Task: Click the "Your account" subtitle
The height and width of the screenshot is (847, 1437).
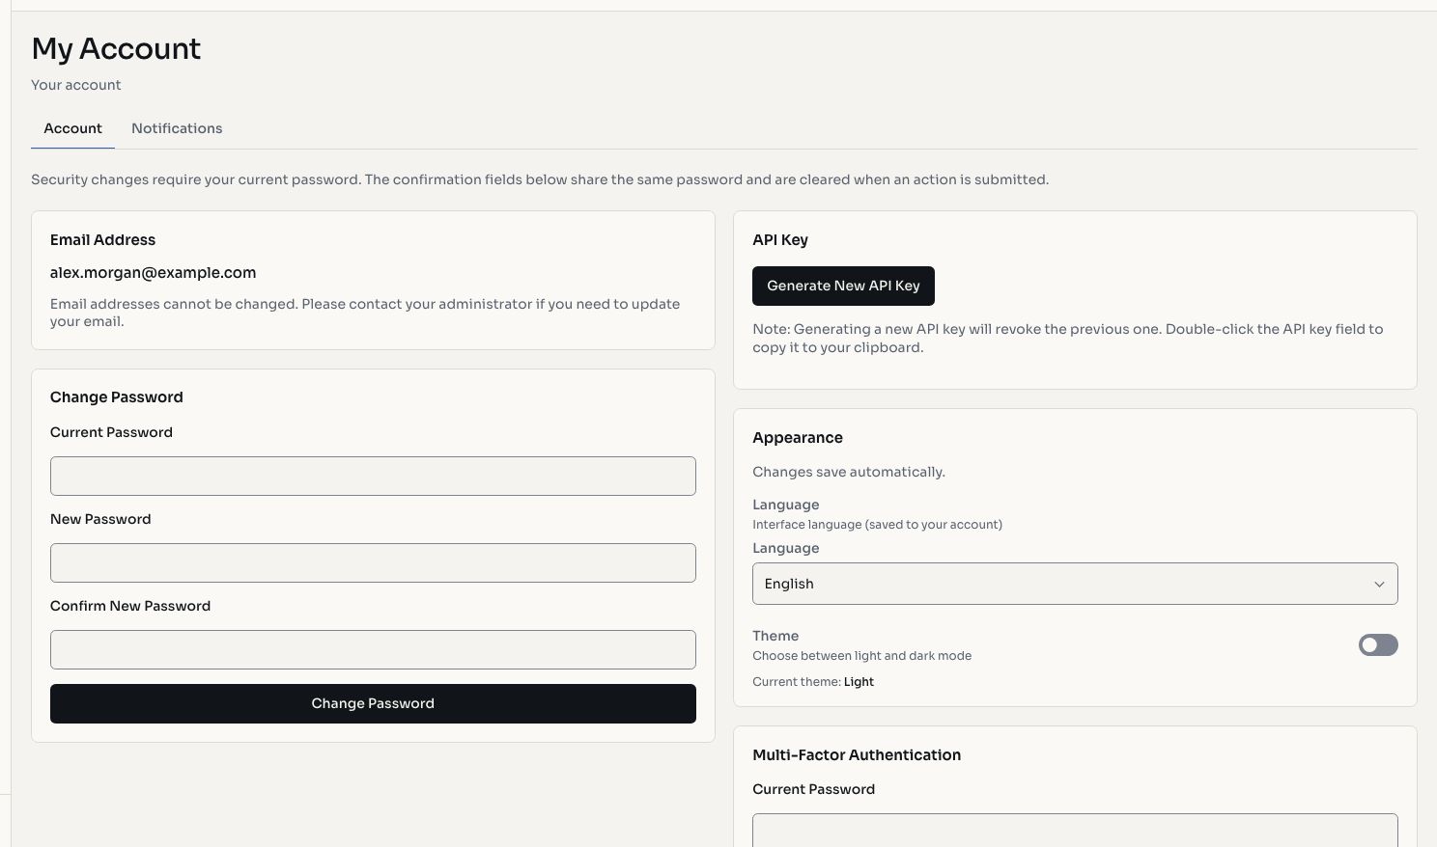Action: [x=76, y=85]
